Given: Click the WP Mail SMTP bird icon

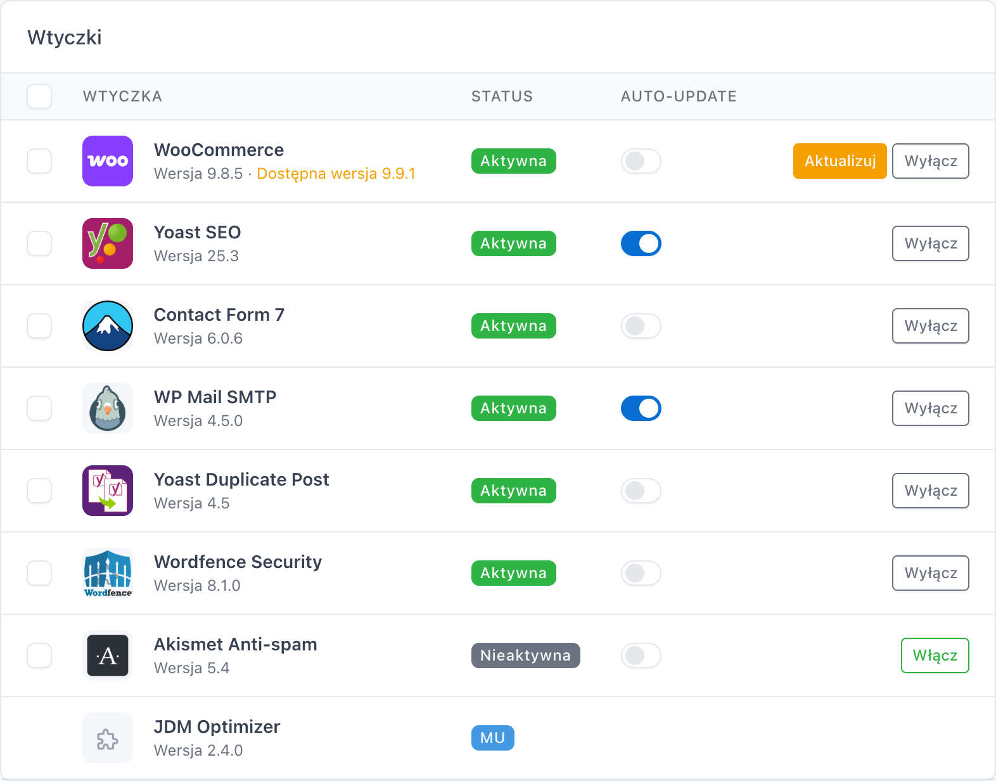Looking at the screenshot, I should [108, 408].
